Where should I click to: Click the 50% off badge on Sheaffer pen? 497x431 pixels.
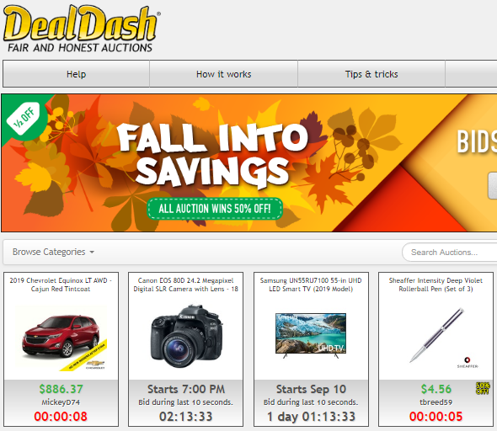point(483,388)
